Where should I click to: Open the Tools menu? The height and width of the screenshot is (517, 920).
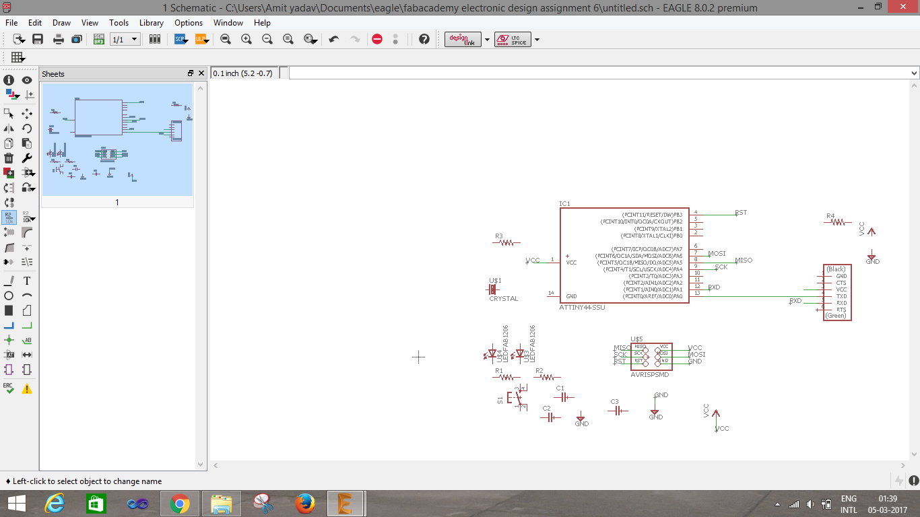(119, 23)
